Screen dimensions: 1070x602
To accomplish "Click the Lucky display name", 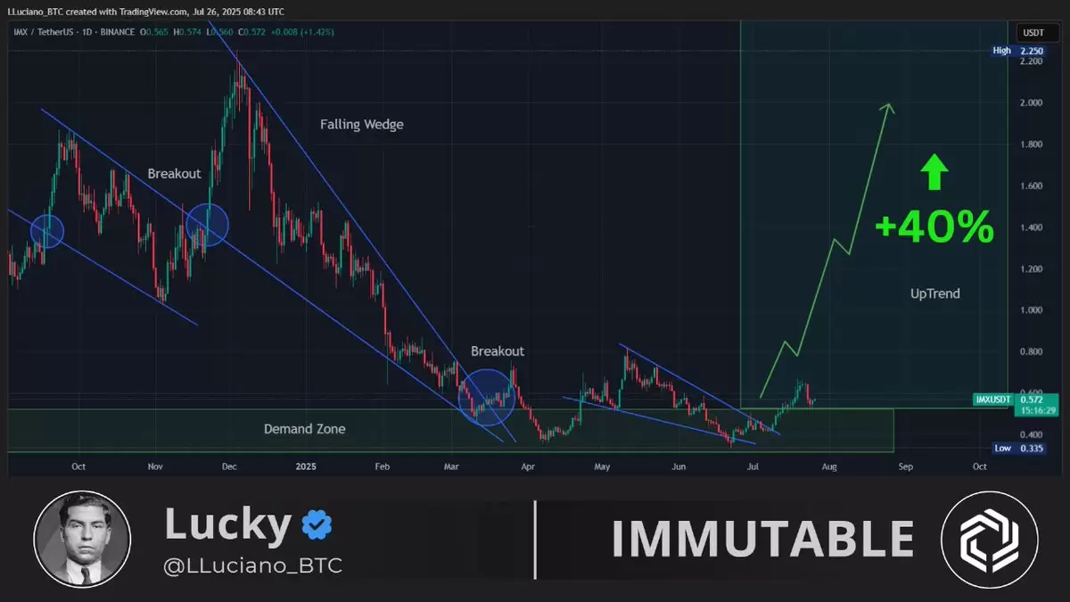I will [228, 525].
